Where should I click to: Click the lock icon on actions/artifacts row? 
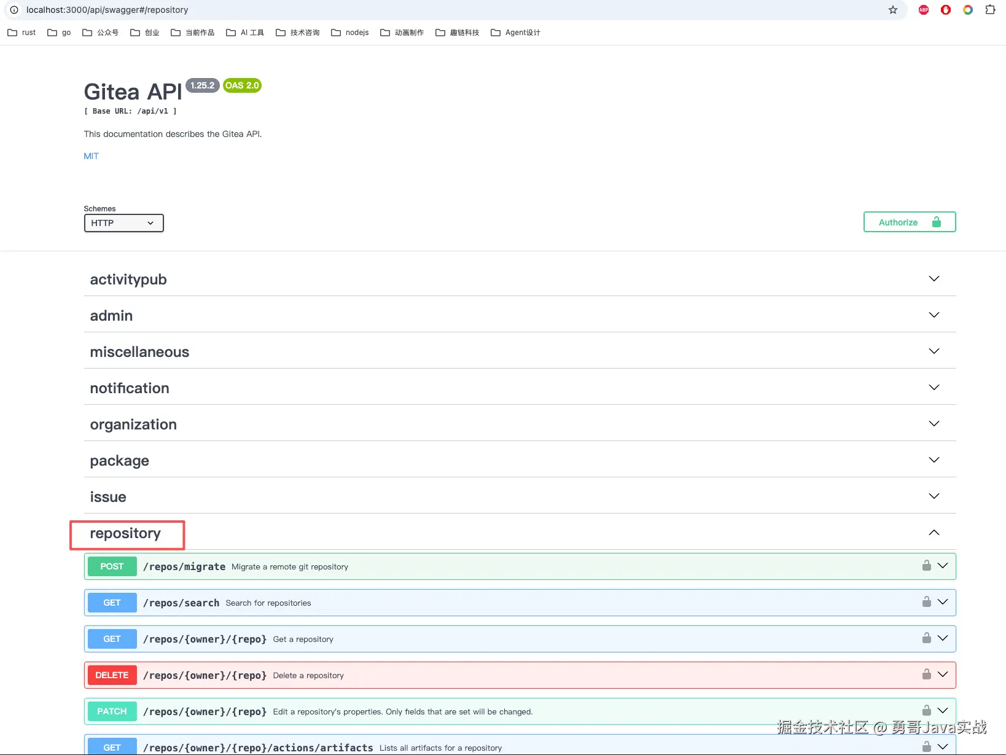coord(926,746)
